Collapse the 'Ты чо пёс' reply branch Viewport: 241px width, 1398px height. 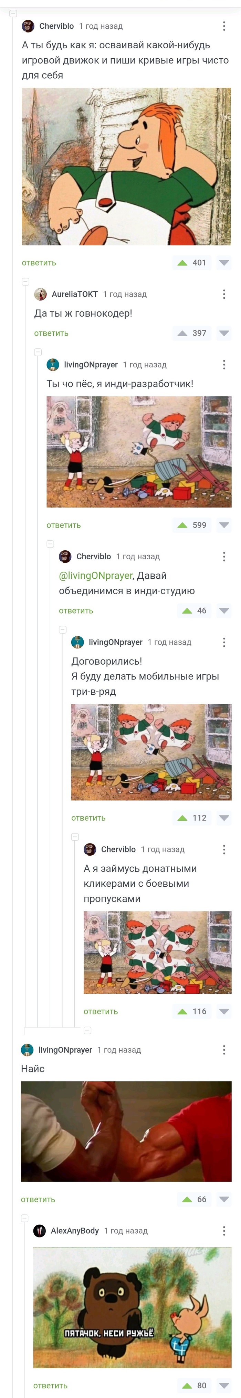click(38, 352)
